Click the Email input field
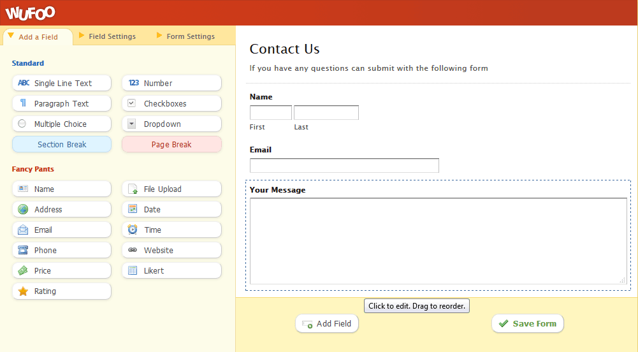Screen dimensions: 638x352 [x=344, y=165]
